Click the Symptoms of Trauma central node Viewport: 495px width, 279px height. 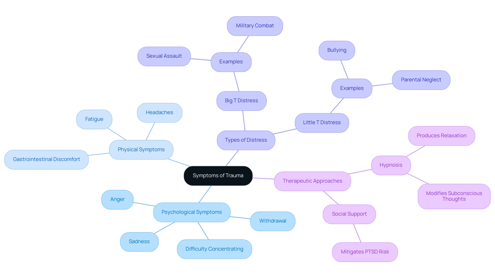218,175
